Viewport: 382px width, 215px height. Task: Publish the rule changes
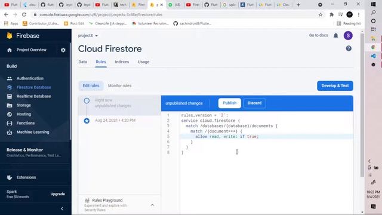[229, 103]
